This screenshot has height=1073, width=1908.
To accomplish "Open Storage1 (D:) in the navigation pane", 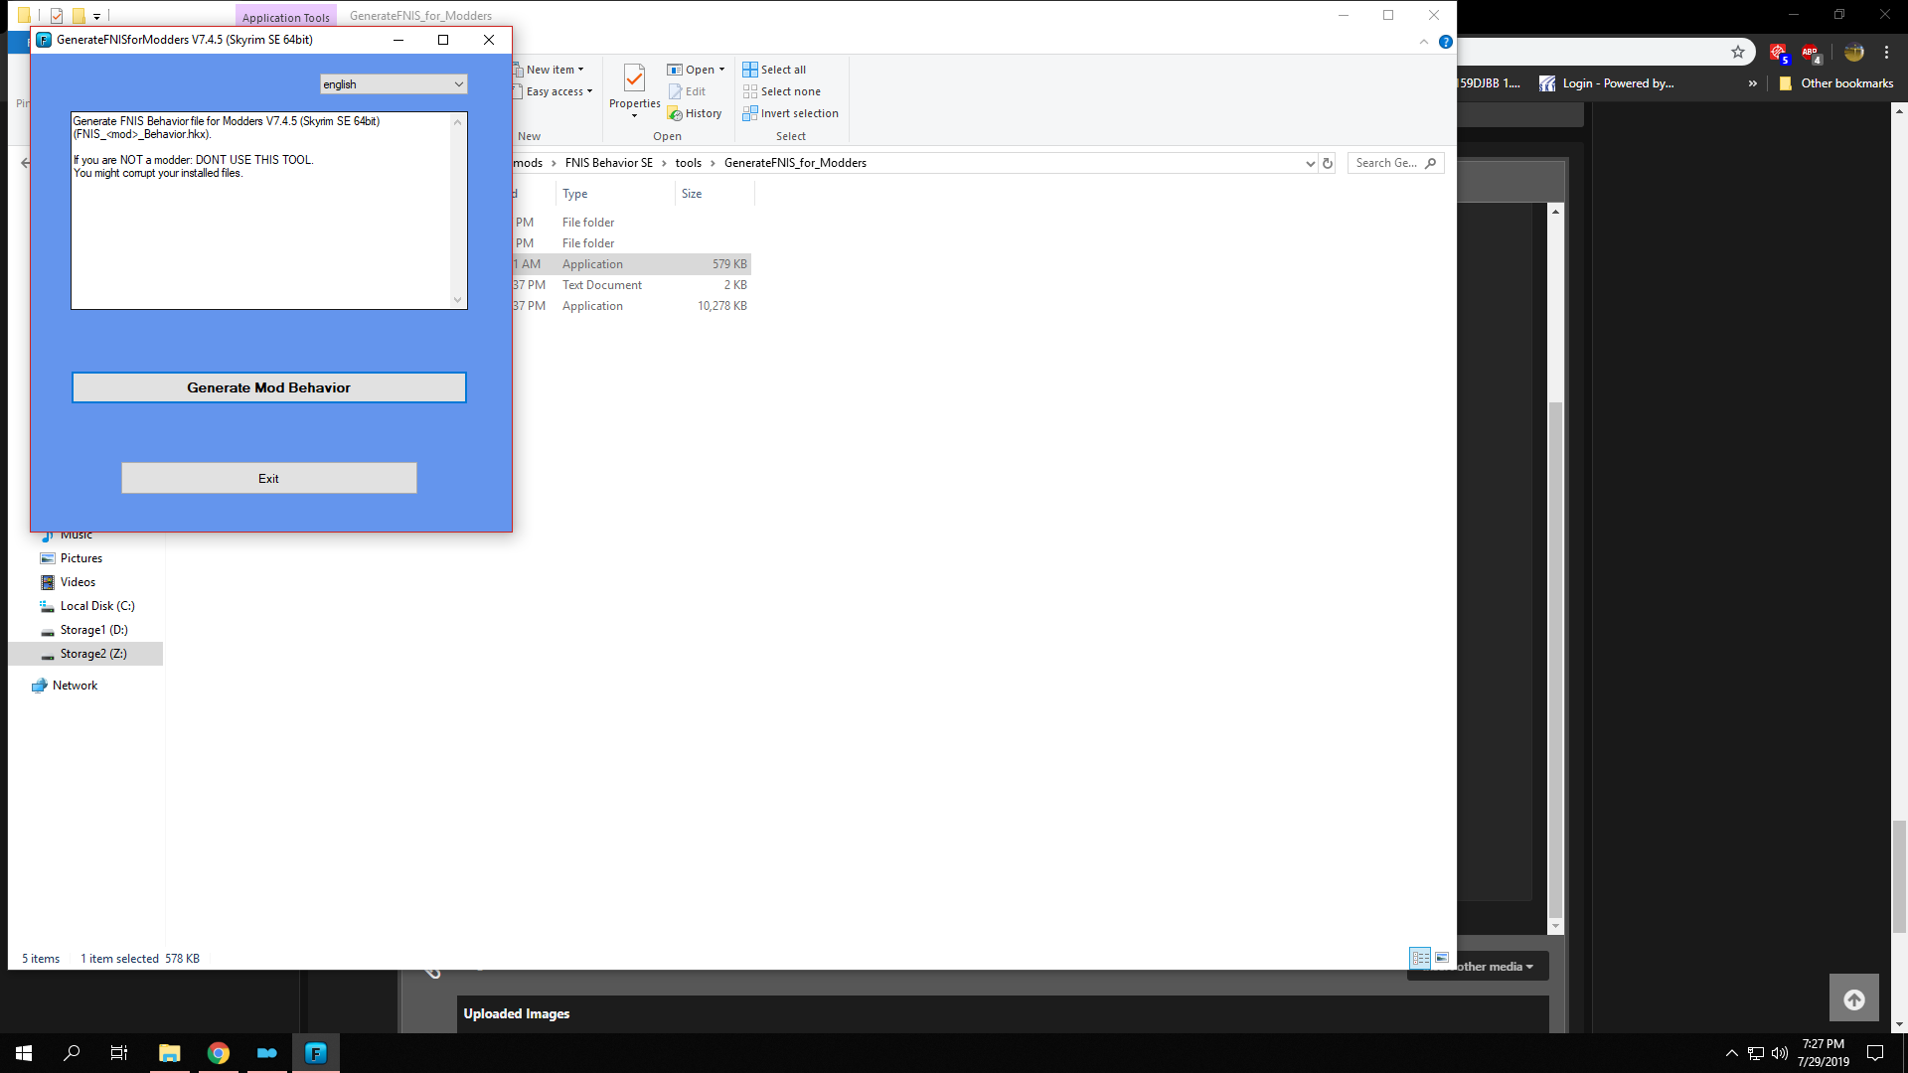I will (93, 630).
